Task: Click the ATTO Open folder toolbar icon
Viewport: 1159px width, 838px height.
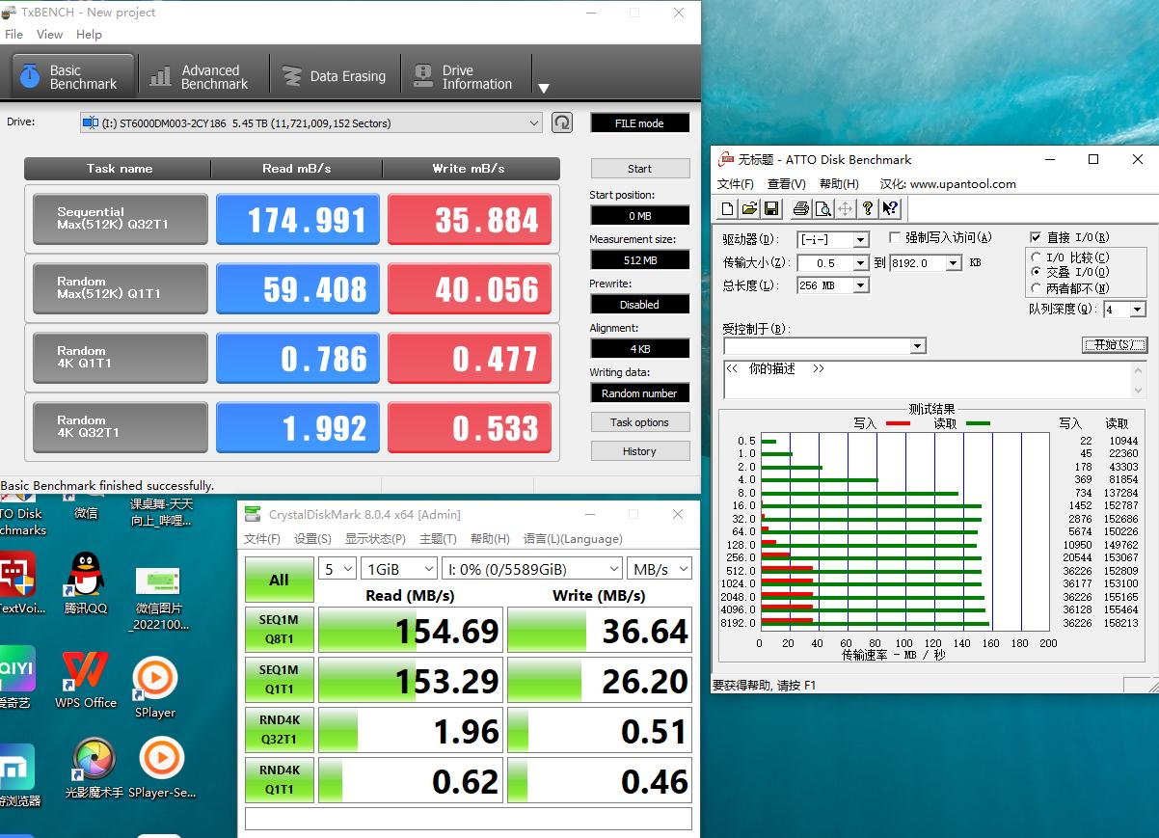Action: 749,208
